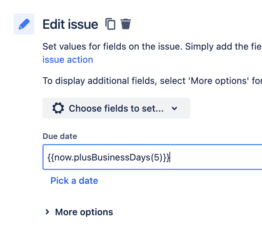262x240 pixels.
Task: Delete the action using the trash icon
Action: [x=126, y=24]
